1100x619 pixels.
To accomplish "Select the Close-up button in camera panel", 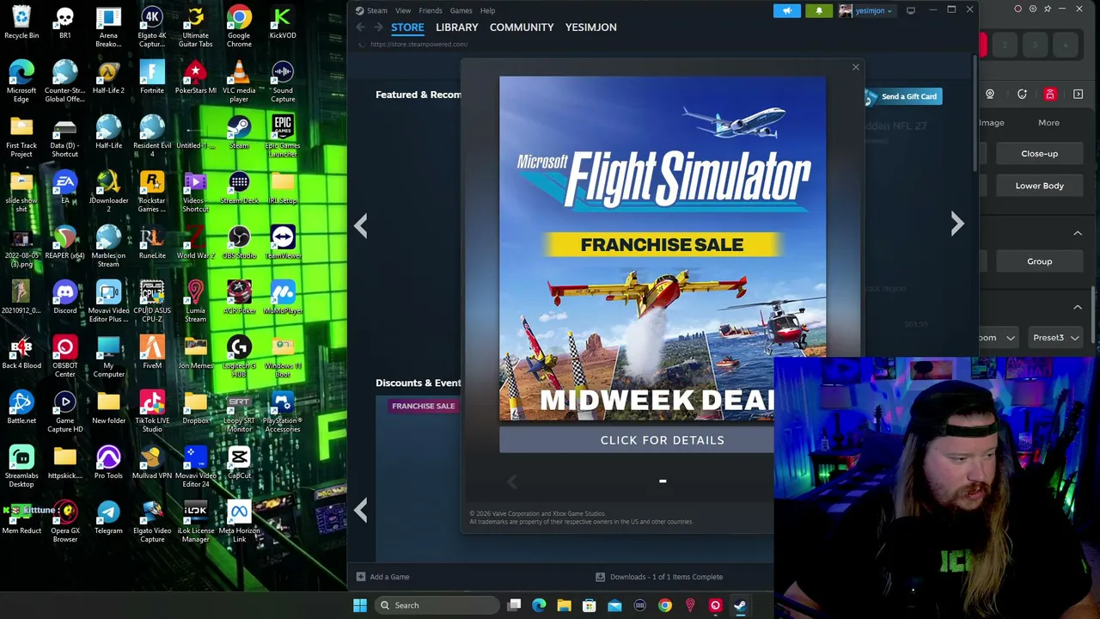I will pyautogui.click(x=1039, y=154).
